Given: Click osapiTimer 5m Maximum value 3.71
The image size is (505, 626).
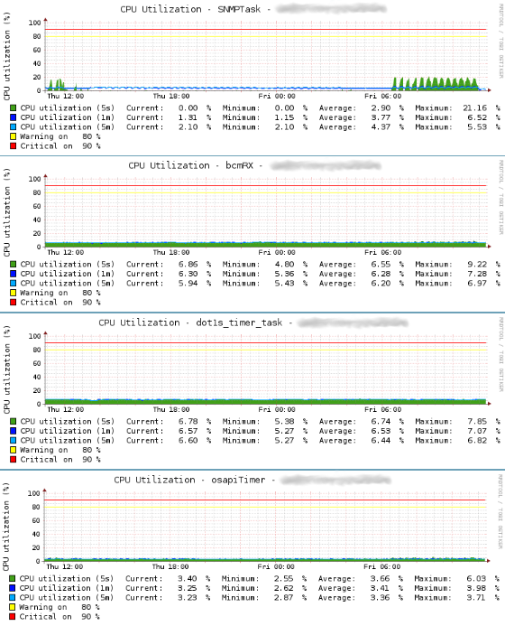Looking at the screenshot, I should [x=476, y=598].
